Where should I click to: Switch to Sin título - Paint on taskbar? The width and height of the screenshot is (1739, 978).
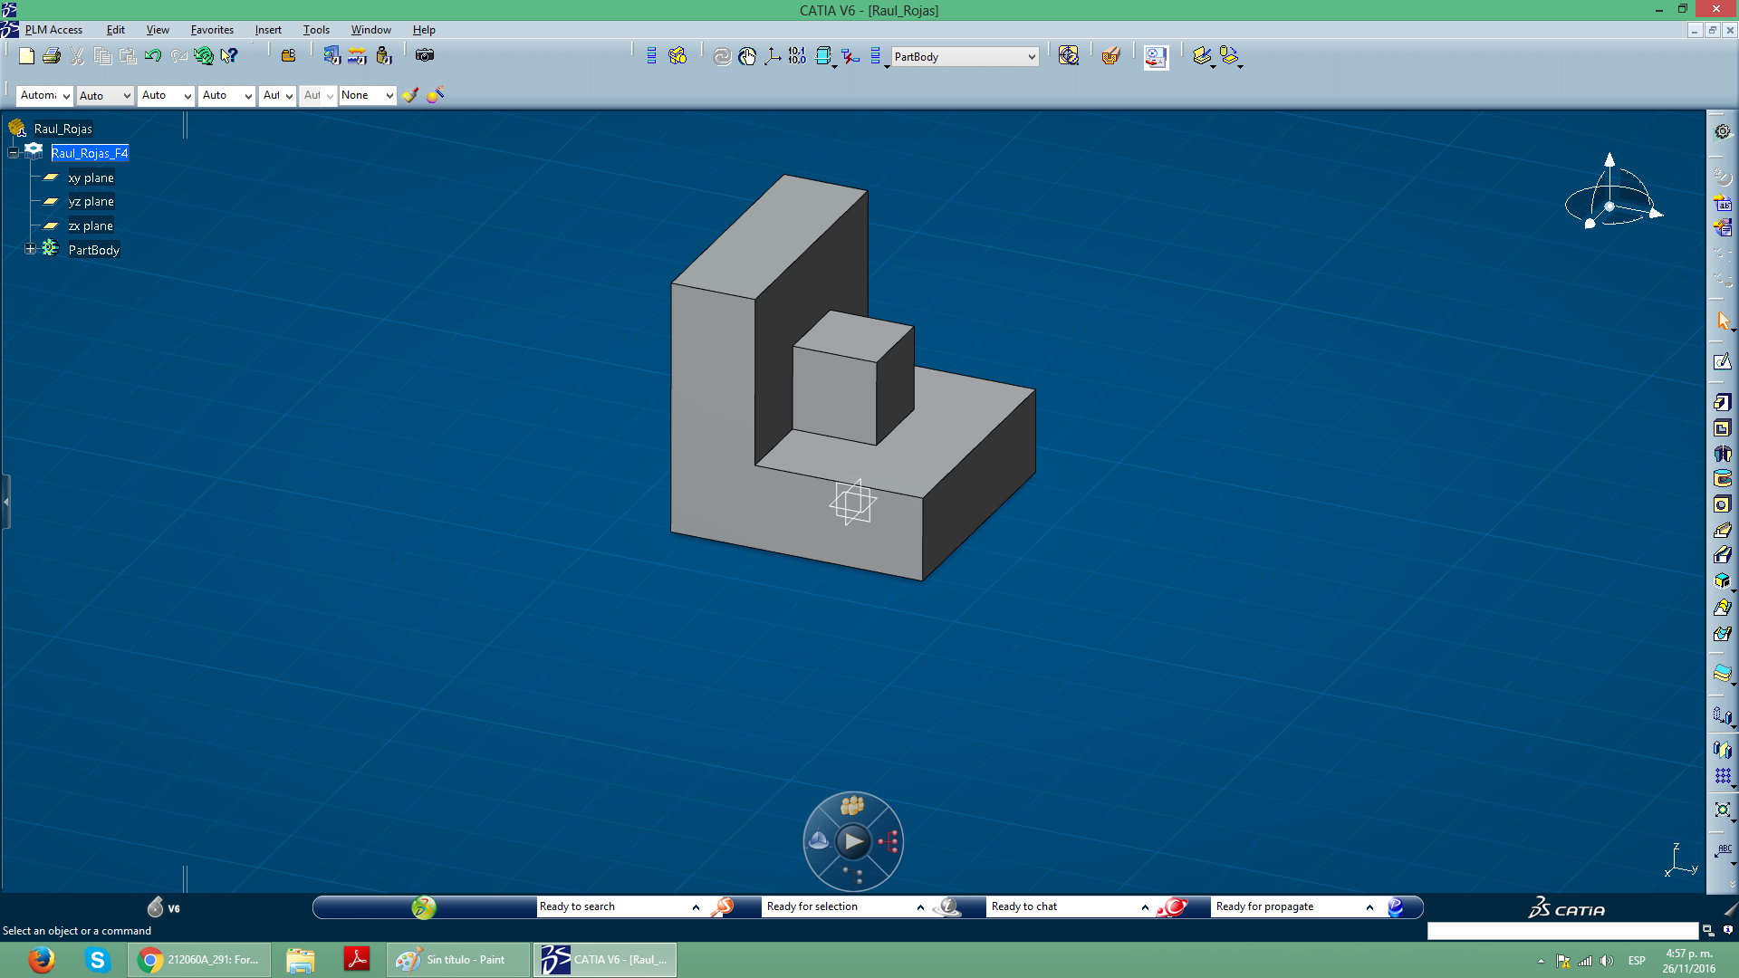click(458, 960)
